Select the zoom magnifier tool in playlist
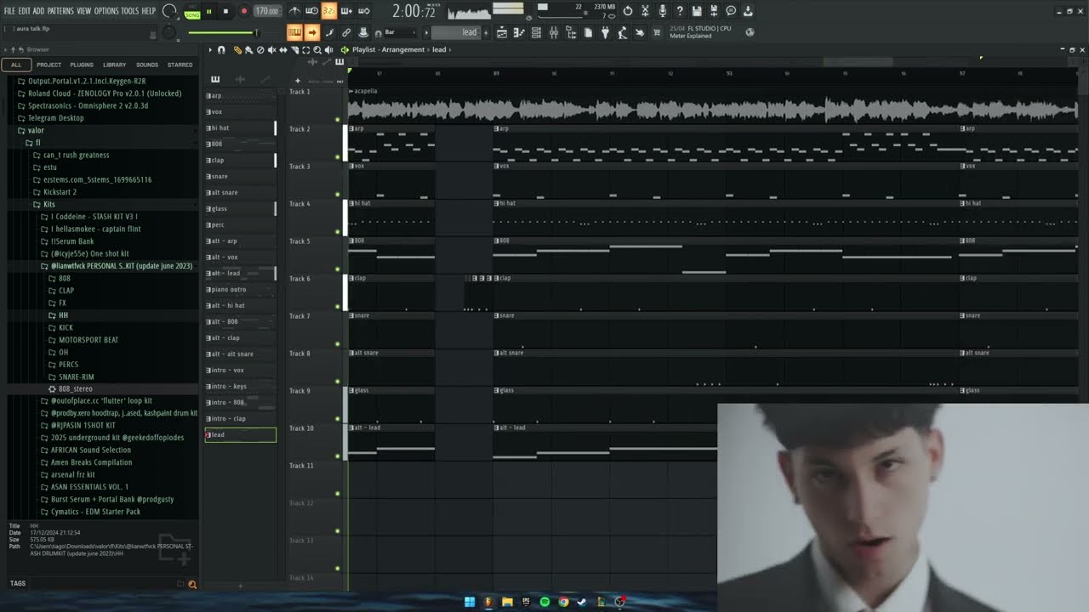Screen dimensions: 1089x612 (x=317, y=50)
